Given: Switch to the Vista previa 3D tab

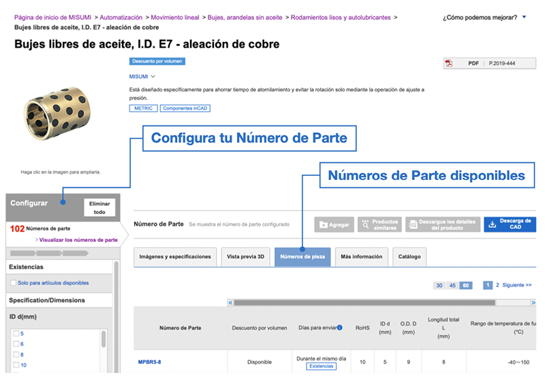Looking at the screenshot, I should point(245,257).
